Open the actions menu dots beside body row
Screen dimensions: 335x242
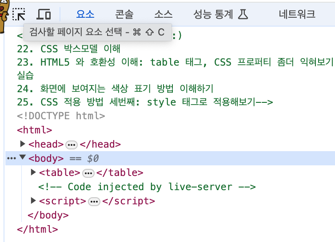coord(12,158)
